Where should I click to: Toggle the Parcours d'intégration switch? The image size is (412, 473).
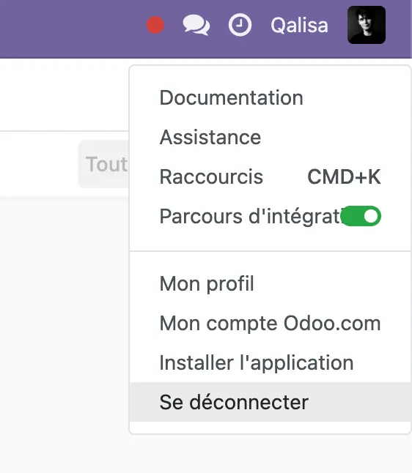361,216
